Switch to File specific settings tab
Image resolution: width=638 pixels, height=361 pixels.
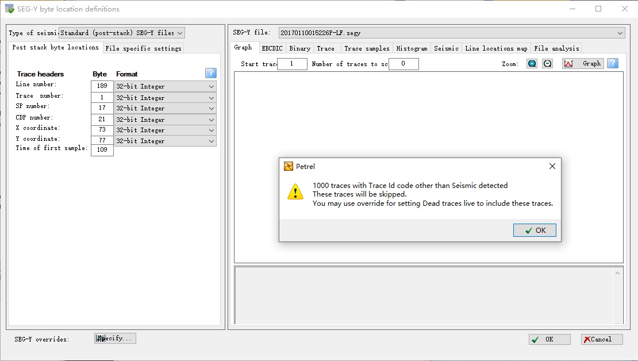tap(143, 48)
